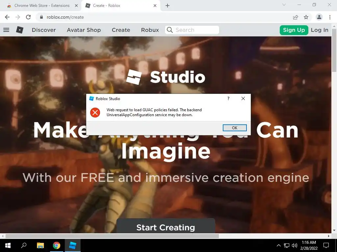The width and height of the screenshot is (337, 252).
Task: Click the vertical page scrollbar
Action: click(x=334, y=50)
